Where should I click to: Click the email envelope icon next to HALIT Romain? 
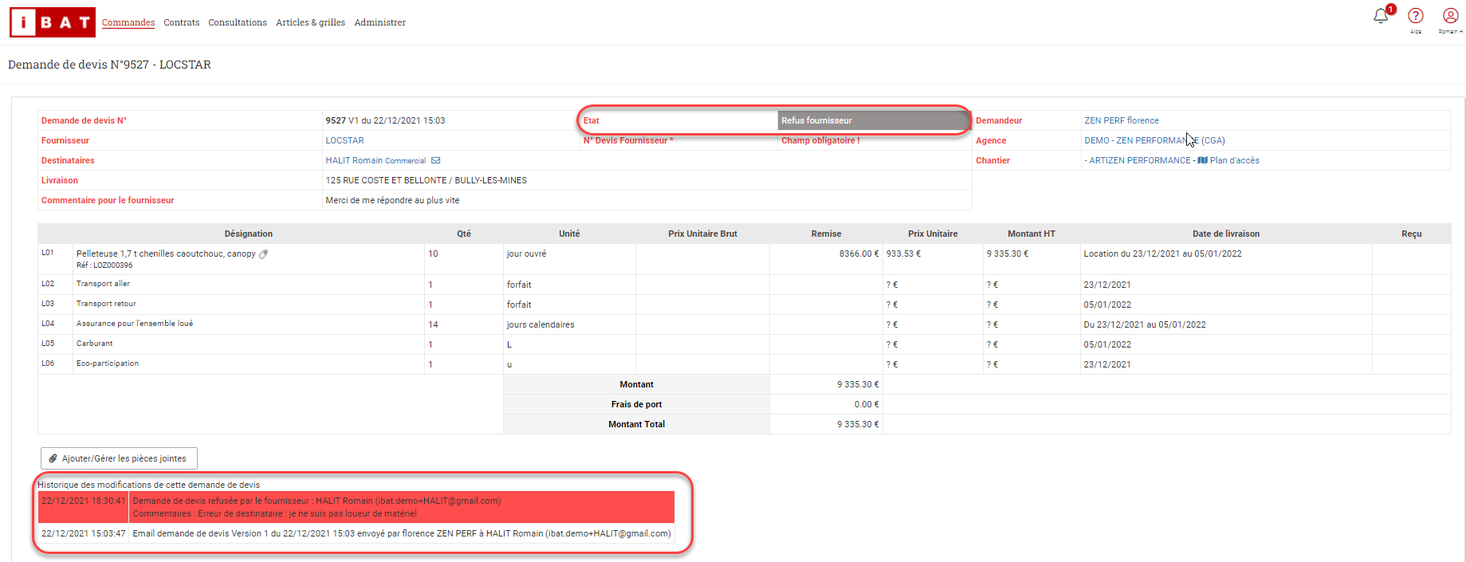[436, 161]
